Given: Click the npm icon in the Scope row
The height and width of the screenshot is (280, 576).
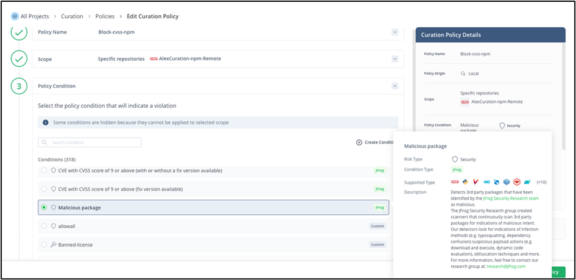Looking at the screenshot, I should (153, 59).
